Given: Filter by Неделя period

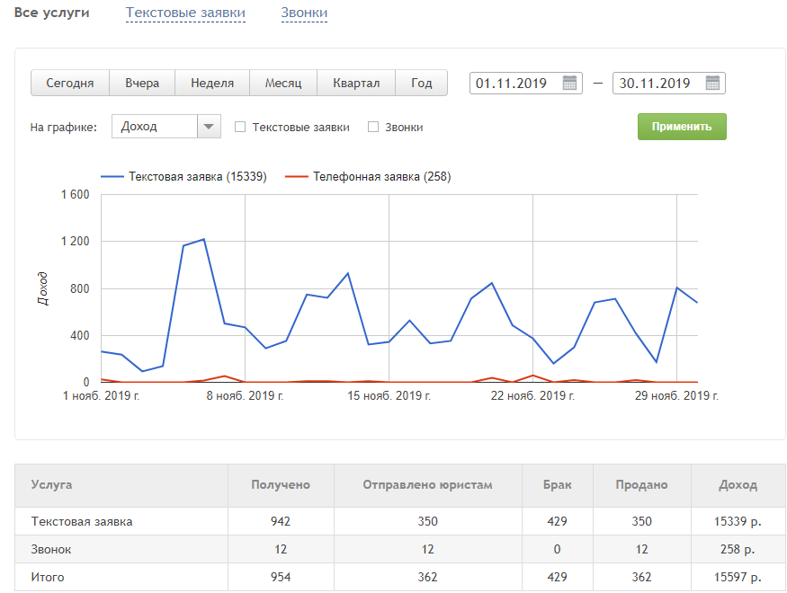Looking at the screenshot, I should 212,84.
